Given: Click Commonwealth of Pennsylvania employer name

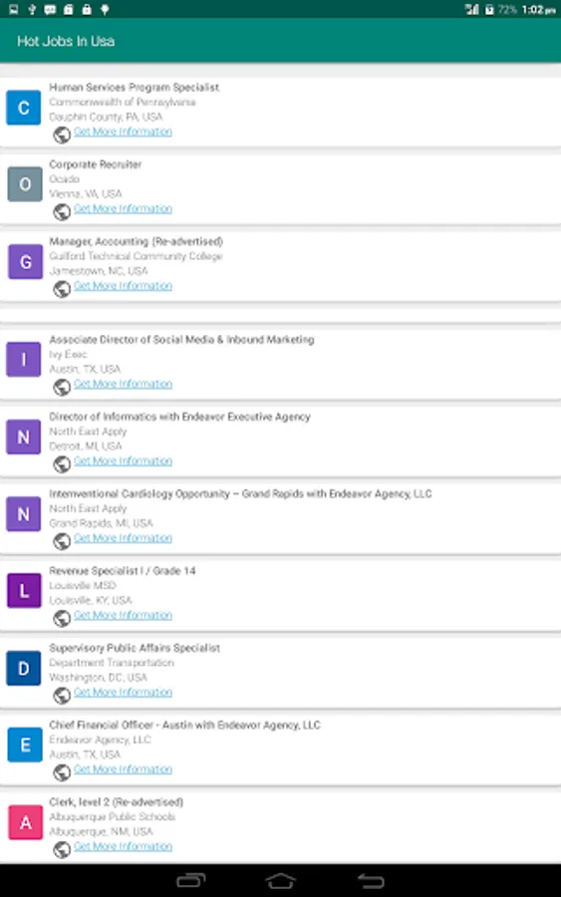Looking at the screenshot, I should pos(123,103).
